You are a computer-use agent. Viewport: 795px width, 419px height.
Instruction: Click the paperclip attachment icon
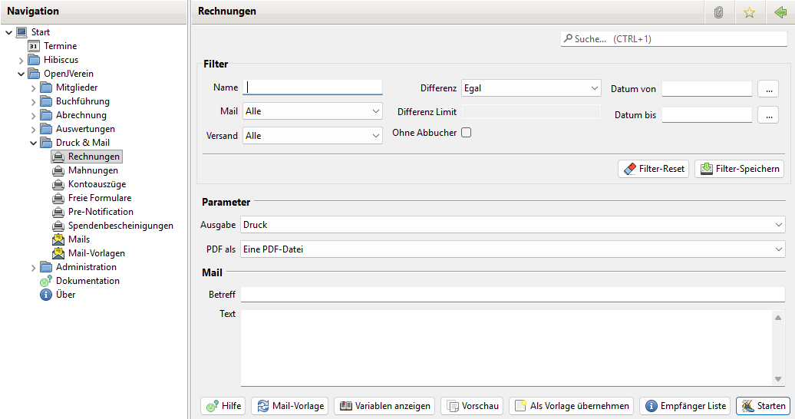[x=718, y=12]
